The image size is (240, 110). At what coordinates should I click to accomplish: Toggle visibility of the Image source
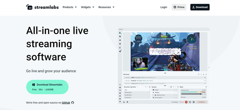point(176,90)
